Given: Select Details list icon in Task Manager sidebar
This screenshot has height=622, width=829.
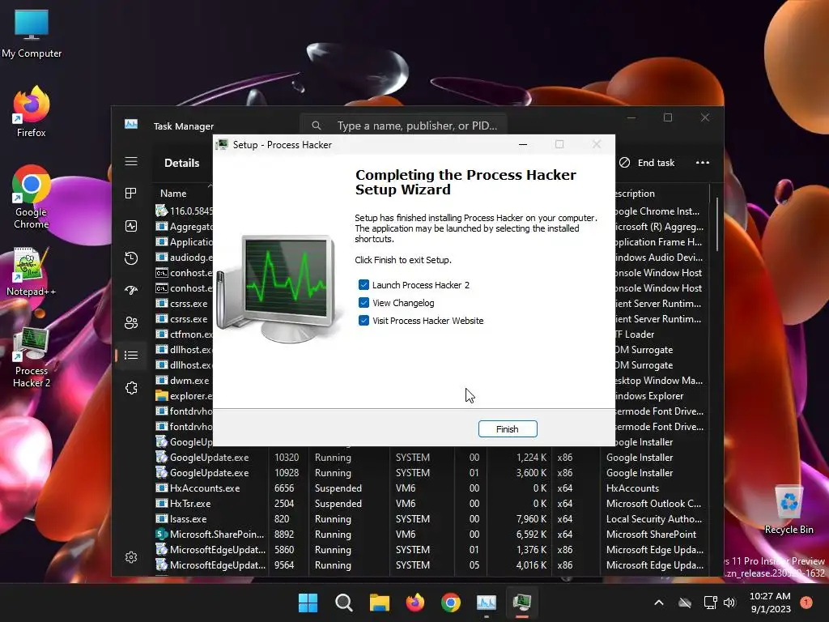Looking at the screenshot, I should (x=131, y=355).
